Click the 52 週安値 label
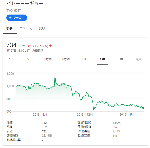Screen dimensions: 150x148 84,135
